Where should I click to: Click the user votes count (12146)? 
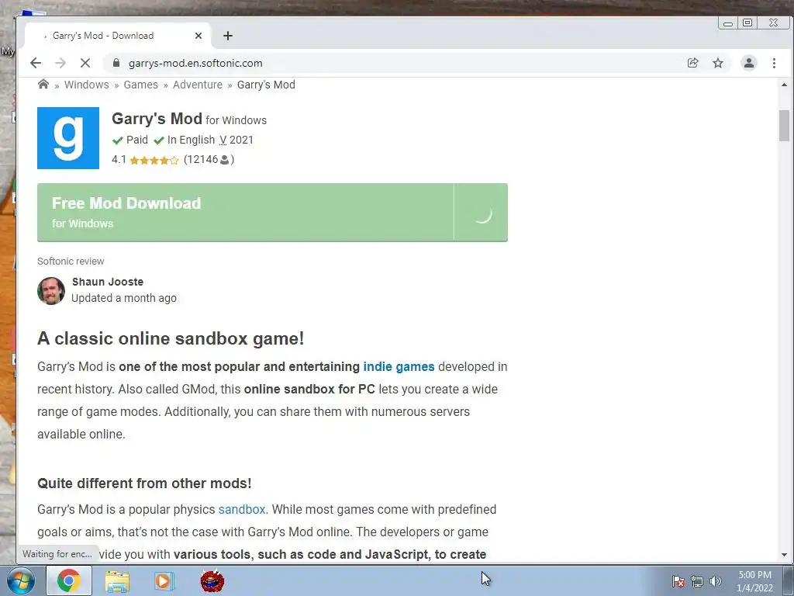[209, 160]
